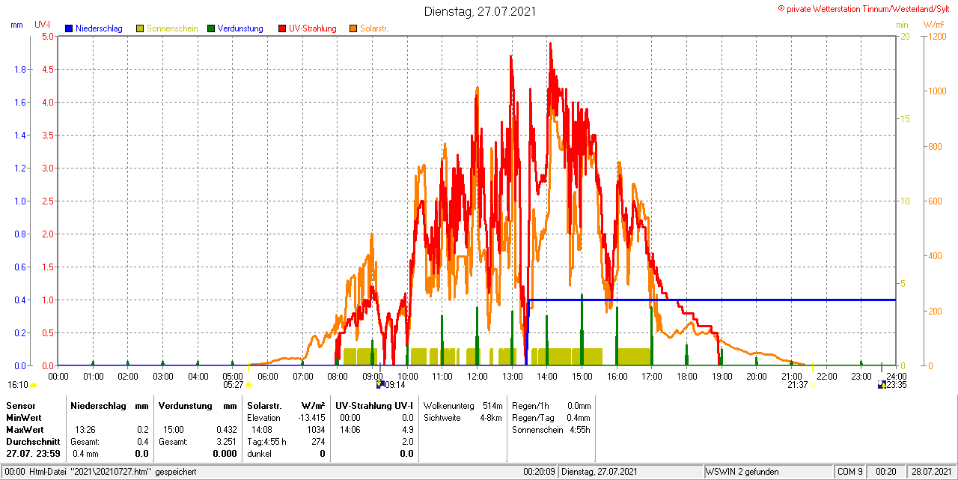Click the Solarstr. max value 1034
Screen dimensions: 958x480
point(317,430)
